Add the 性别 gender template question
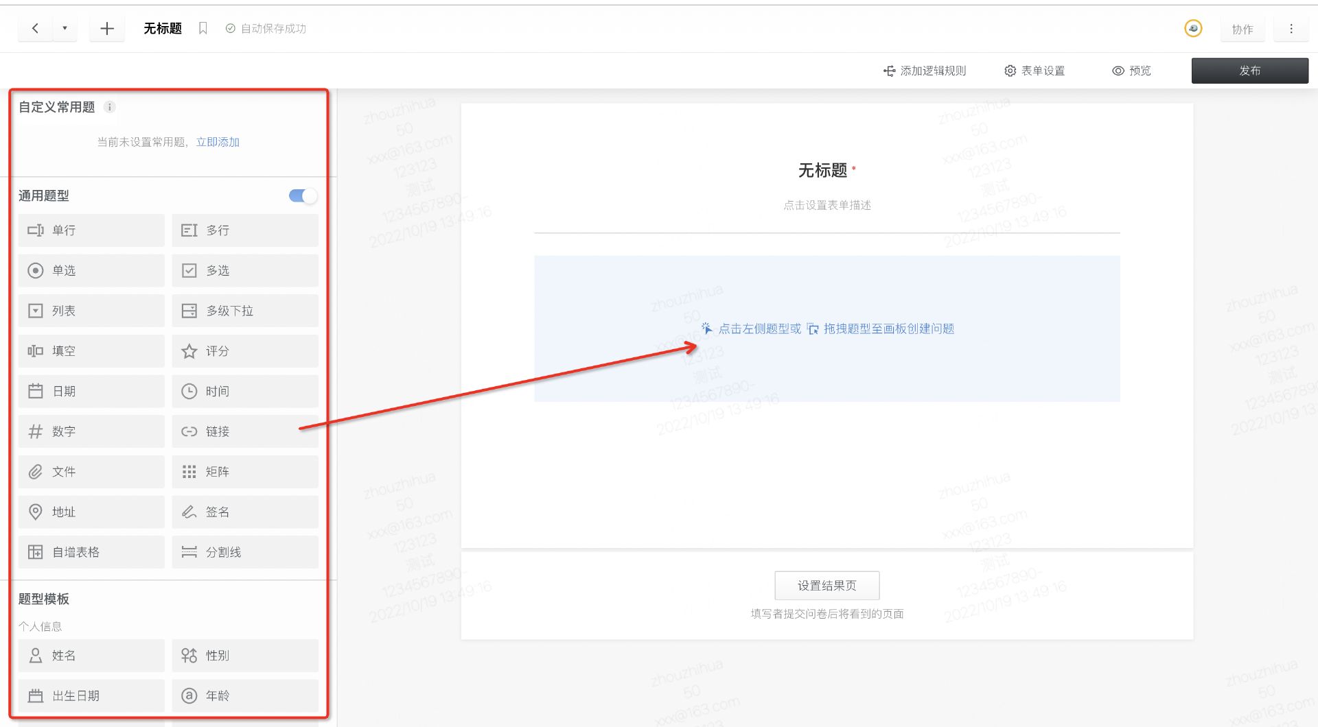The height and width of the screenshot is (727, 1318). click(x=245, y=656)
